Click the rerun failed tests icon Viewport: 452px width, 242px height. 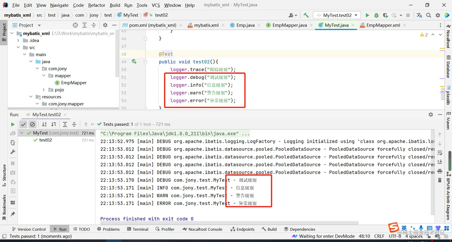13,133
